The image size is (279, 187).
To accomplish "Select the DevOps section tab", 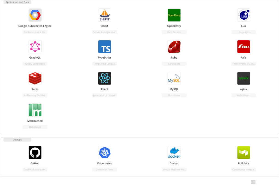I will pos(17,140).
